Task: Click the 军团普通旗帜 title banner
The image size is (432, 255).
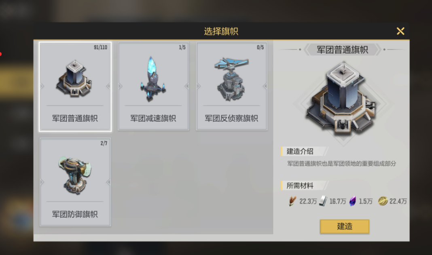Action: pyautogui.click(x=342, y=50)
